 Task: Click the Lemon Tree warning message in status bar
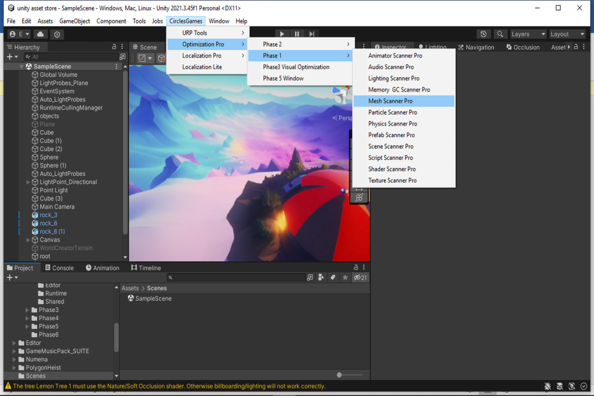169,386
